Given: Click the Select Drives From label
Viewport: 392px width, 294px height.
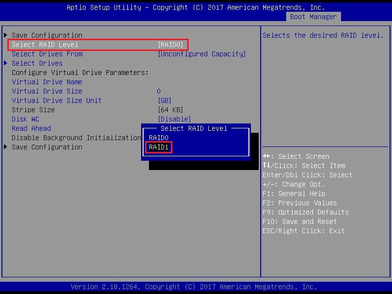Looking at the screenshot, I should [47, 54].
